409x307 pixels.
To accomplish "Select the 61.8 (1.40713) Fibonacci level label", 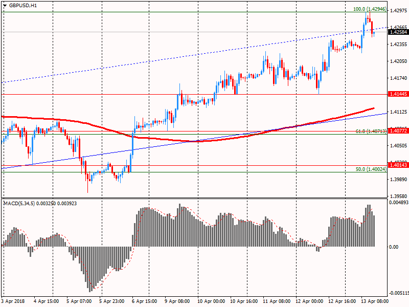I will (x=371, y=131).
